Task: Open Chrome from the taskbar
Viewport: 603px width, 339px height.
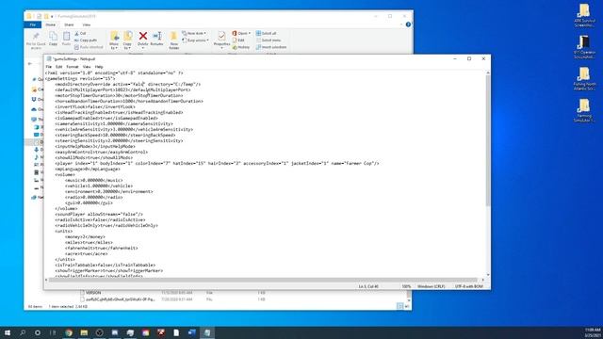Action: (69, 332)
